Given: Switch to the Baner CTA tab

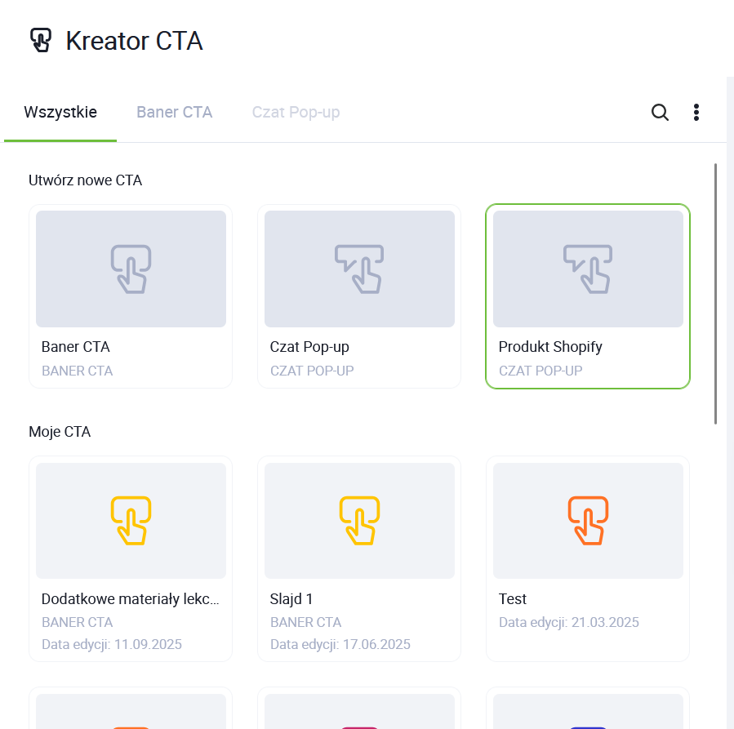Looking at the screenshot, I should coord(174,113).
